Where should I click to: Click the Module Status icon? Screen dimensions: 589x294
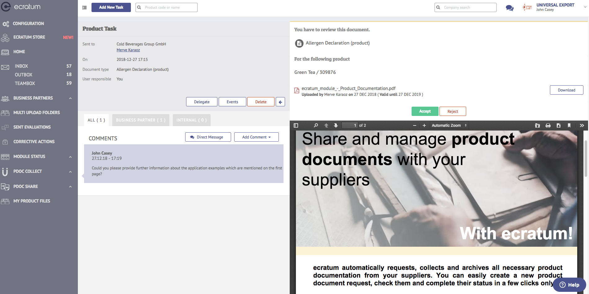(x=5, y=157)
